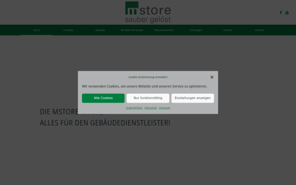The image size is (296, 185).
Task: Choose Nur funktionsfähig button
Action: tap(148, 98)
